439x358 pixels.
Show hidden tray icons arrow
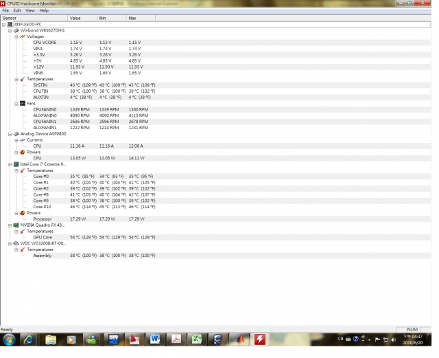(370, 339)
